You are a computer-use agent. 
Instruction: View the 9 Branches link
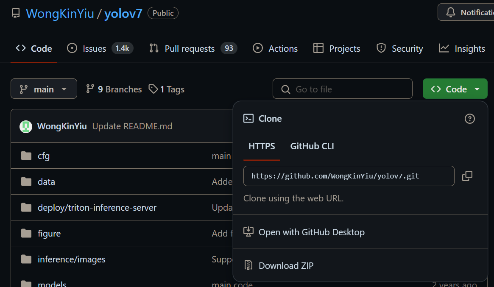point(114,89)
